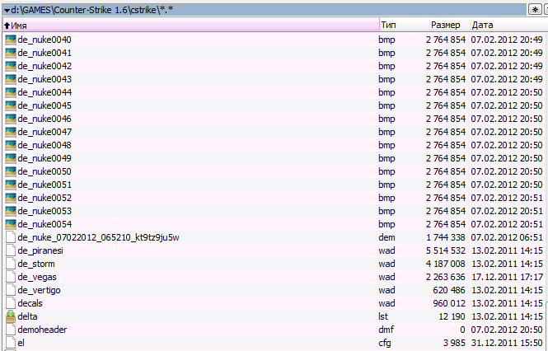This screenshot has height=351, width=548.
Task: Sort files by the Дата column
Action: [x=509, y=25]
